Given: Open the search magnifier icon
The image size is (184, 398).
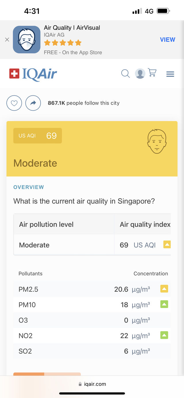Looking at the screenshot, I should click(x=125, y=74).
